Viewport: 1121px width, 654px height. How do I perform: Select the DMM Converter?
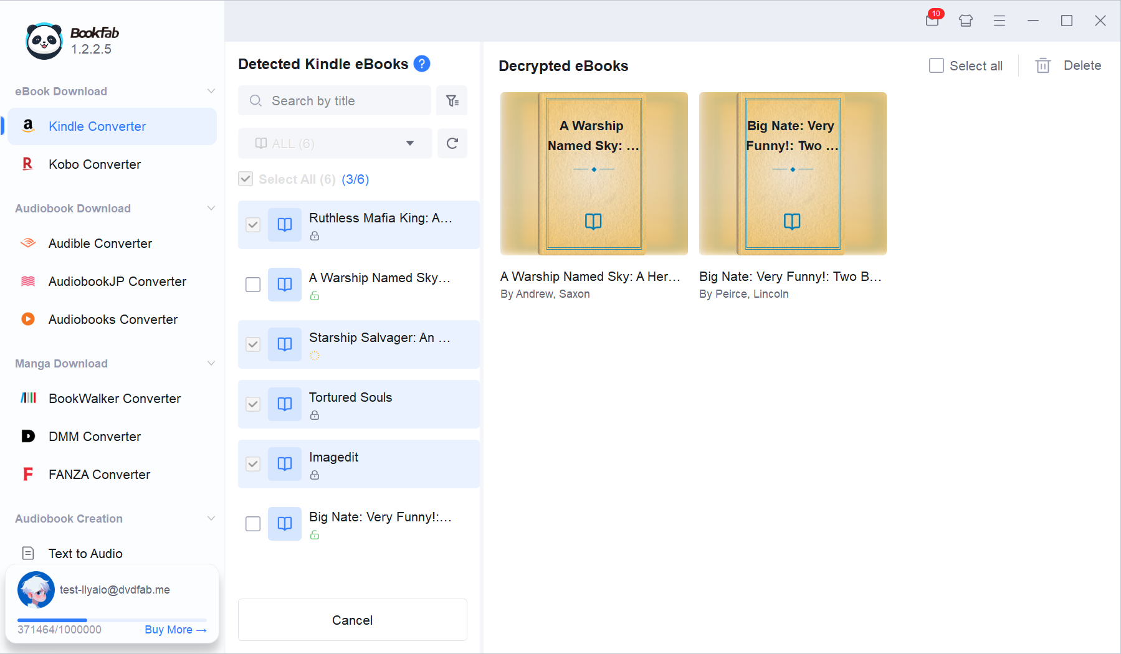[94, 436]
